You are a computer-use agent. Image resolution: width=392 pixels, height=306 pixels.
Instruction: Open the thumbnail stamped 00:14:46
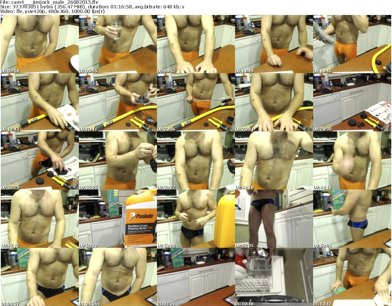[x=352, y=44]
